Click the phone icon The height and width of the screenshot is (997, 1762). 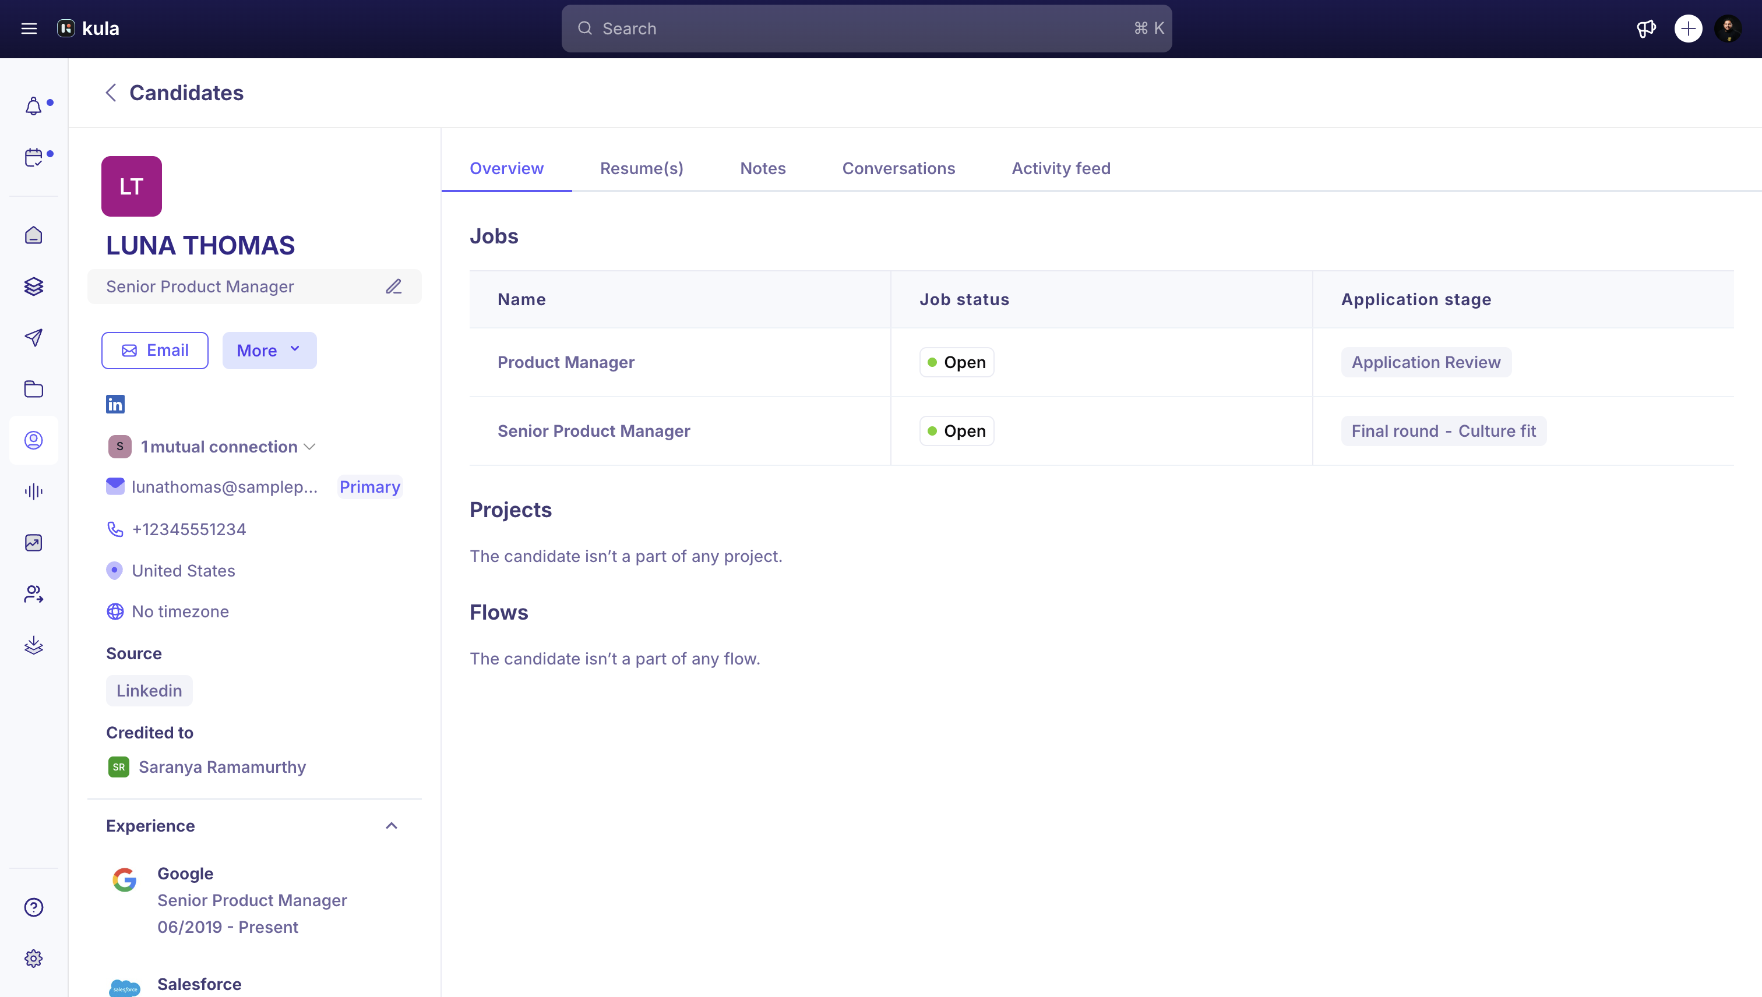(x=115, y=529)
